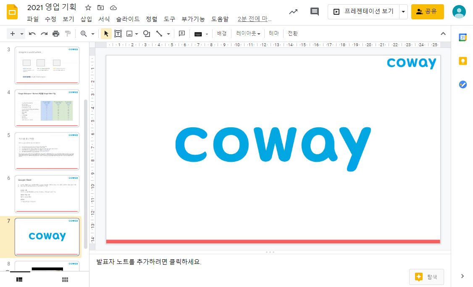
Task: Select slide 3 thumbnail
Action: click(47, 66)
